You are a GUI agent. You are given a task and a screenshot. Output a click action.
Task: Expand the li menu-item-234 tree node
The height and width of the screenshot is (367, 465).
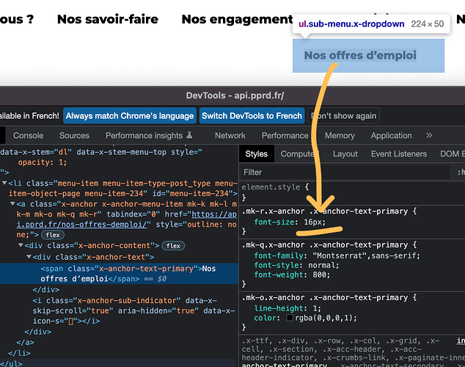4,183
